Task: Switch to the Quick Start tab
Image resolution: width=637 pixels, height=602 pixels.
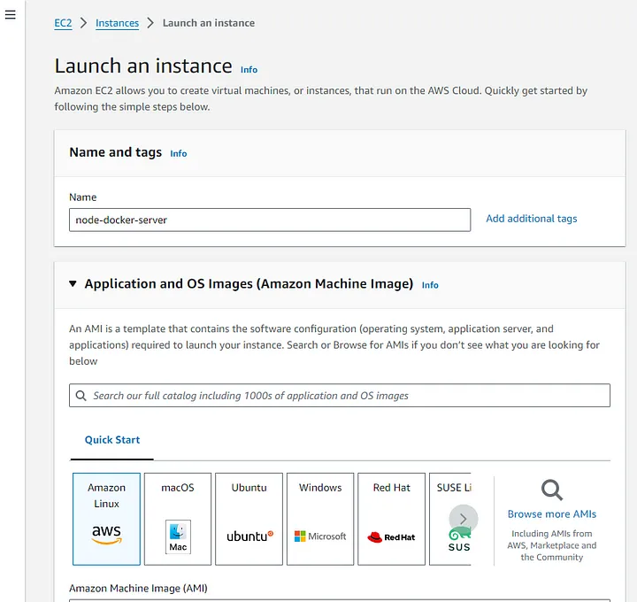Action: [112, 440]
